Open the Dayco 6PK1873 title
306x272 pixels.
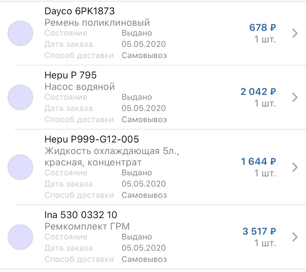click(x=79, y=12)
